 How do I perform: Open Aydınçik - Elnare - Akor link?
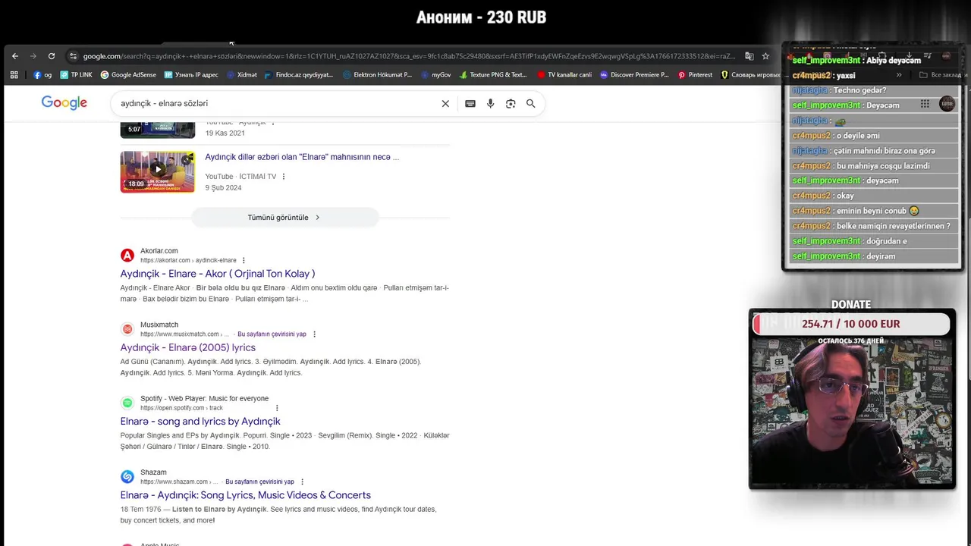pos(218,274)
